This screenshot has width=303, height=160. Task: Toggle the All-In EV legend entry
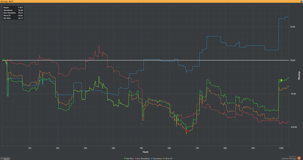click(x=168, y=158)
